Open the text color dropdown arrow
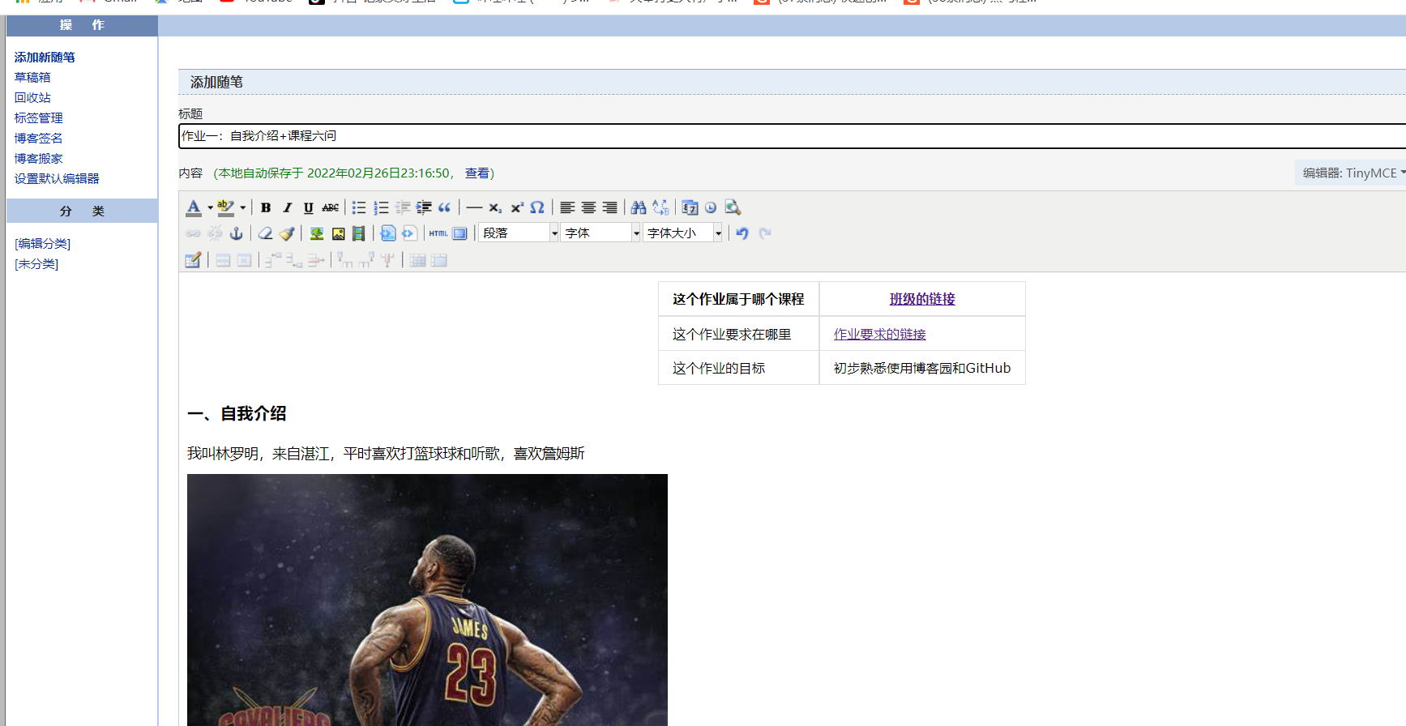The height and width of the screenshot is (726, 1406). click(x=210, y=207)
